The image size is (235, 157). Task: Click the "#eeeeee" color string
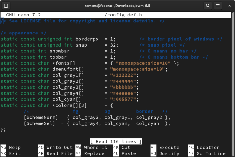point(123,93)
